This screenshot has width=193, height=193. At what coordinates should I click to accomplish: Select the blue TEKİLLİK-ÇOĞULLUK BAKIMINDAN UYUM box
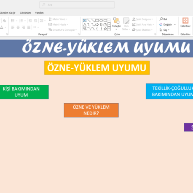point(169,91)
